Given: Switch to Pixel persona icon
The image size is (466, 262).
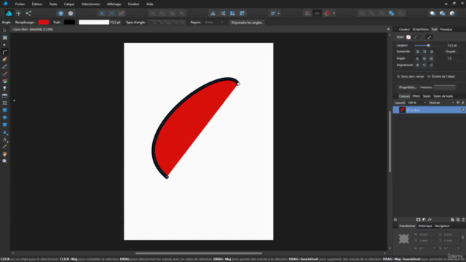Looking at the screenshot, I should click(18, 13).
